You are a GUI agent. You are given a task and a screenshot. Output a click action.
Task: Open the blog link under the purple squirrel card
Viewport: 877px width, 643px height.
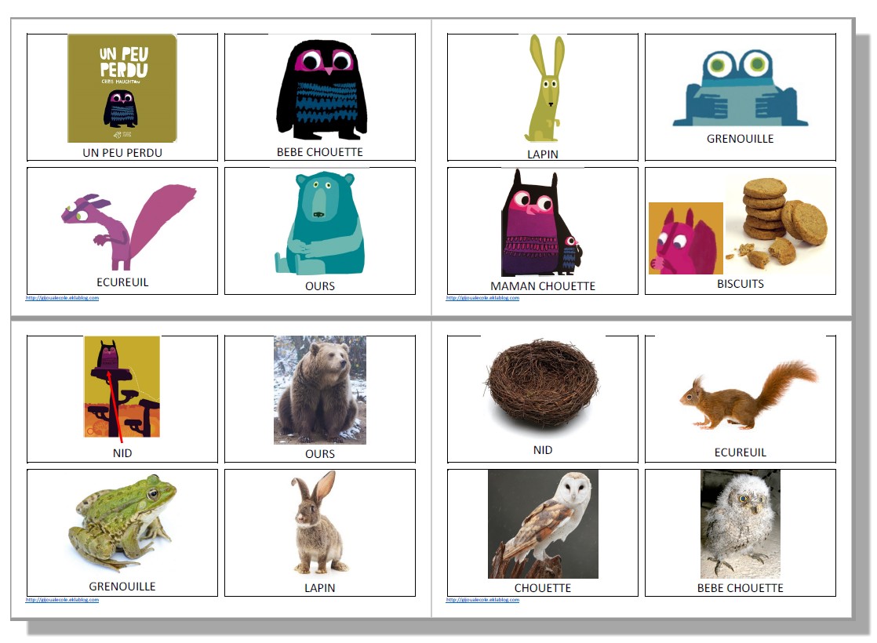62,298
